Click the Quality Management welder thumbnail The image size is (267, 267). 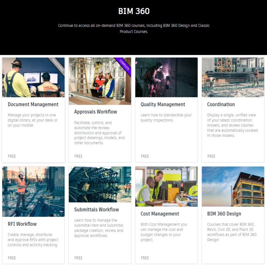(166, 77)
